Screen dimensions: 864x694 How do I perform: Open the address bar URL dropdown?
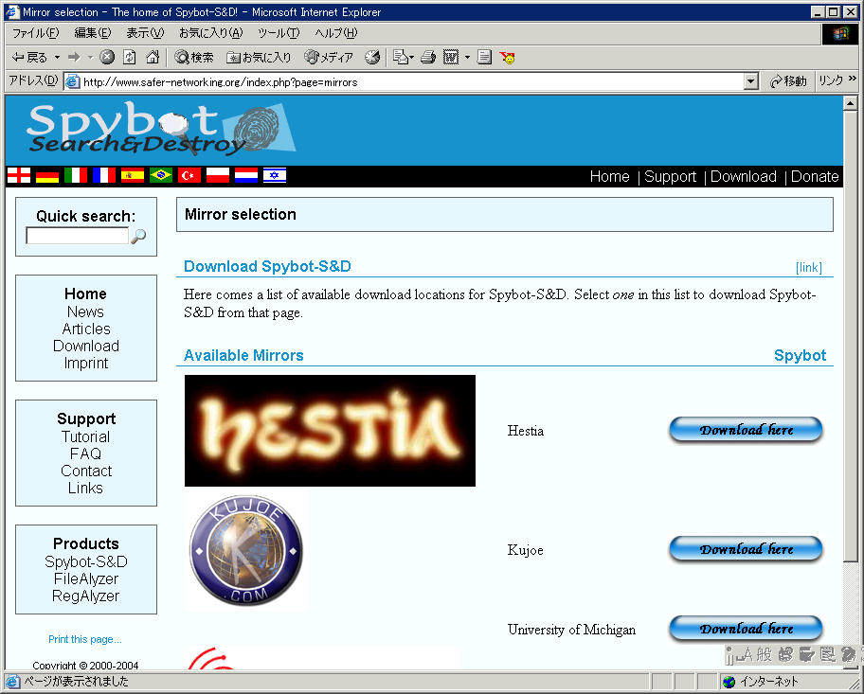click(750, 82)
